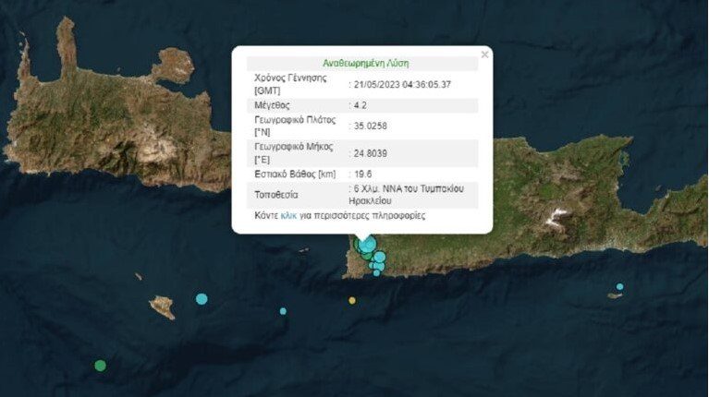Select the smallest cyan marker at the bottom of the cluster
This screenshot has height=397, width=709.
(376, 272)
